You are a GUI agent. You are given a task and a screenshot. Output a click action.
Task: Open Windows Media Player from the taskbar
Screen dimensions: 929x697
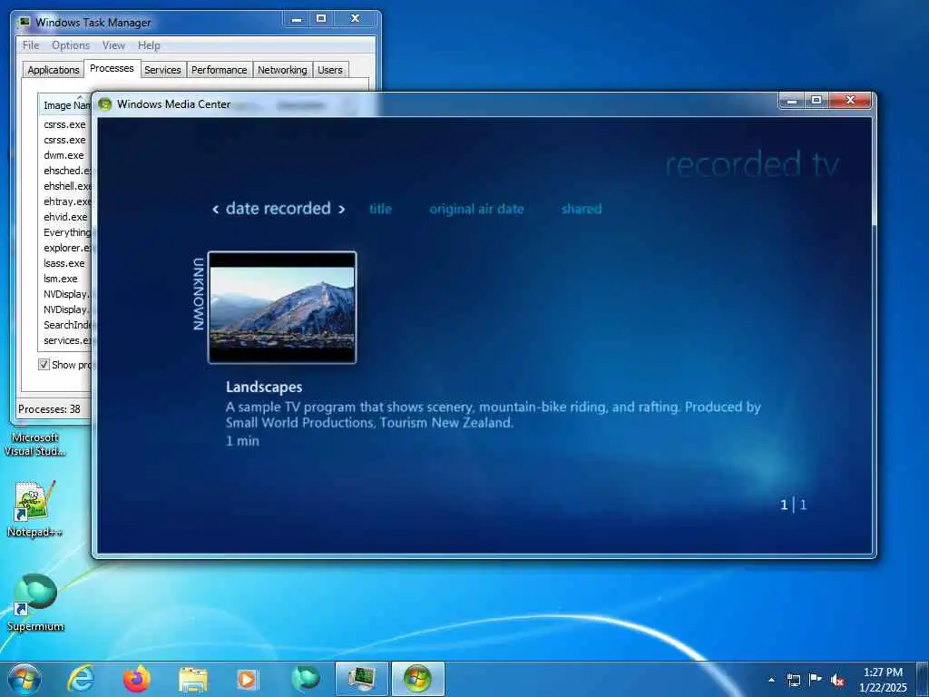coord(248,679)
